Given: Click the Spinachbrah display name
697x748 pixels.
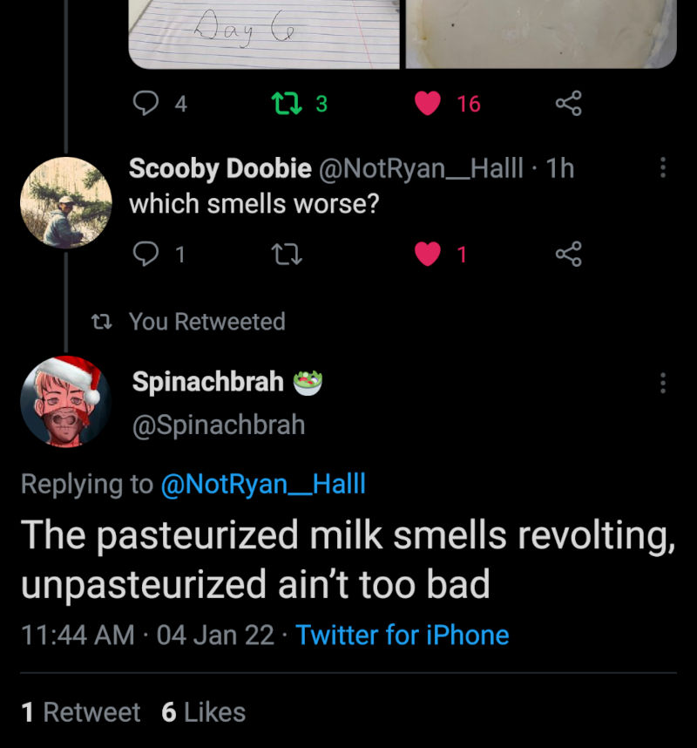Looking at the screenshot, I should coord(207,381).
